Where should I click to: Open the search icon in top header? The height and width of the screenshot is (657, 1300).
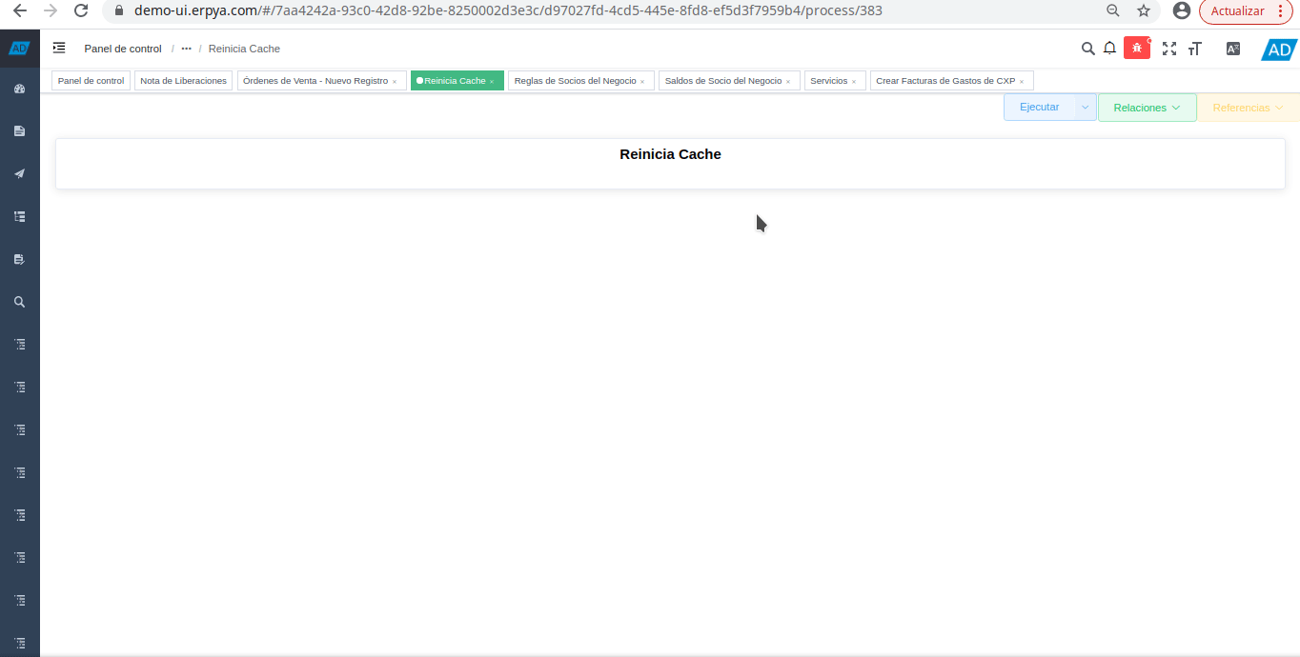pos(1087,49)
